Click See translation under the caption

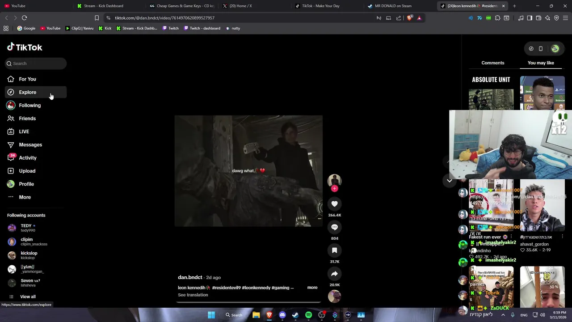click(x=193, y=295)
